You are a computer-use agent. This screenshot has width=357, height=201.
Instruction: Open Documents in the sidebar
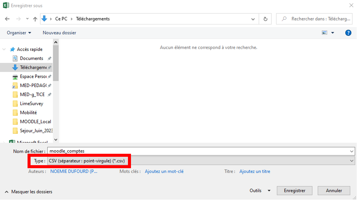tap(32, 58)
